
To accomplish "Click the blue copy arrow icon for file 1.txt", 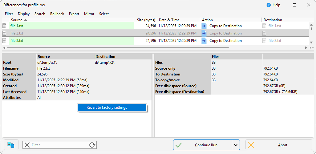I will coord(204,26).
